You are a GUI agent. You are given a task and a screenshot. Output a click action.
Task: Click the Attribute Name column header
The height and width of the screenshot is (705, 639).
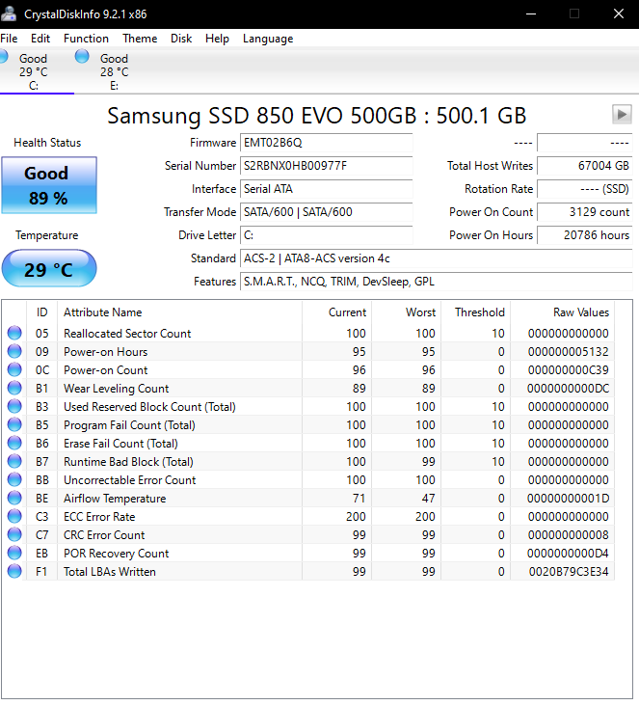179,312
